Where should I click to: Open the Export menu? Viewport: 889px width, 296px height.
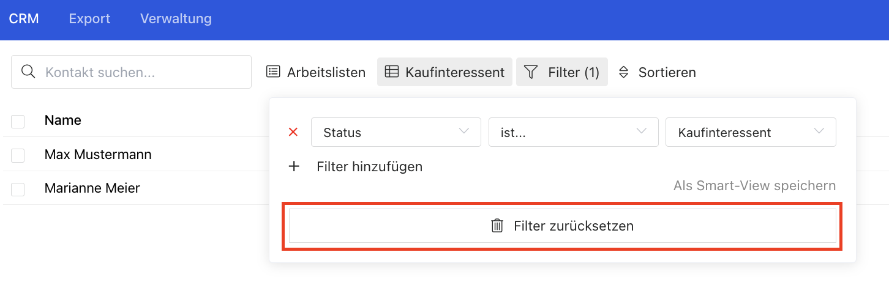coord(89,19)
